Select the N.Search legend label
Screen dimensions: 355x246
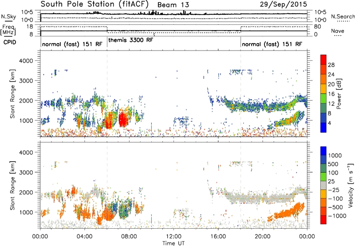[343, 16]
